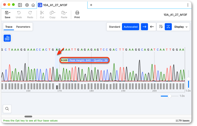Toggle fit-width trace view icon
197x126 pixels.
click(x=168, y=27)
